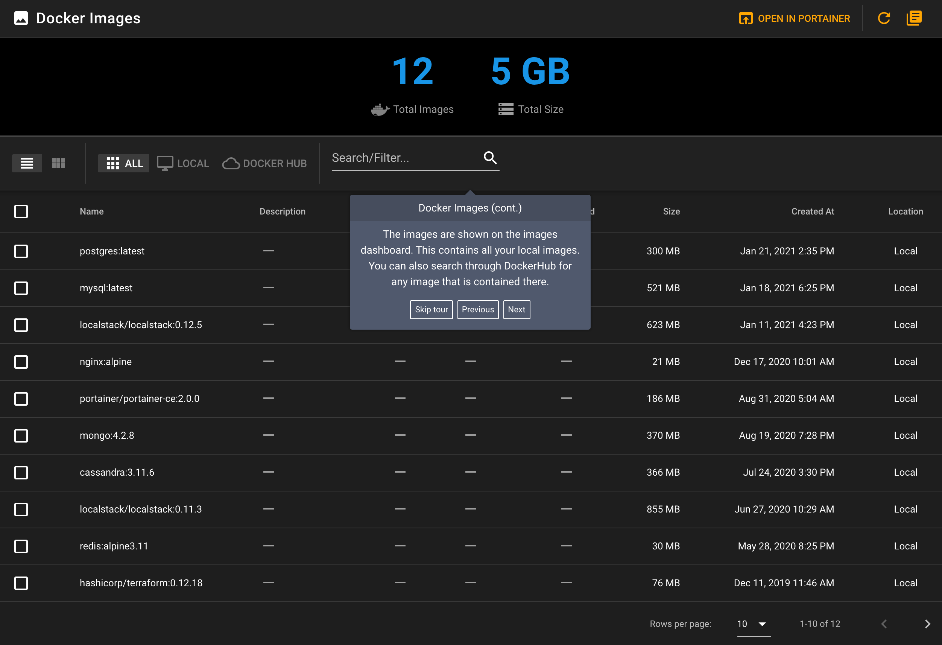Click the 855 MB size cell

[x=663, y=510]
